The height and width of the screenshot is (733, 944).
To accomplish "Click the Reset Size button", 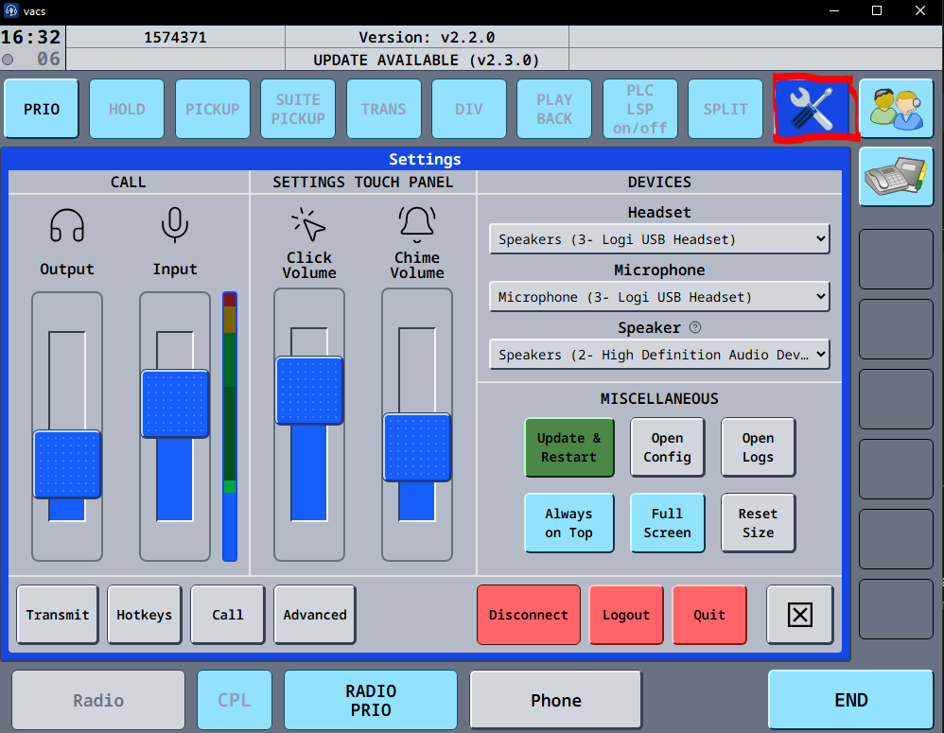I will [758, 523].
